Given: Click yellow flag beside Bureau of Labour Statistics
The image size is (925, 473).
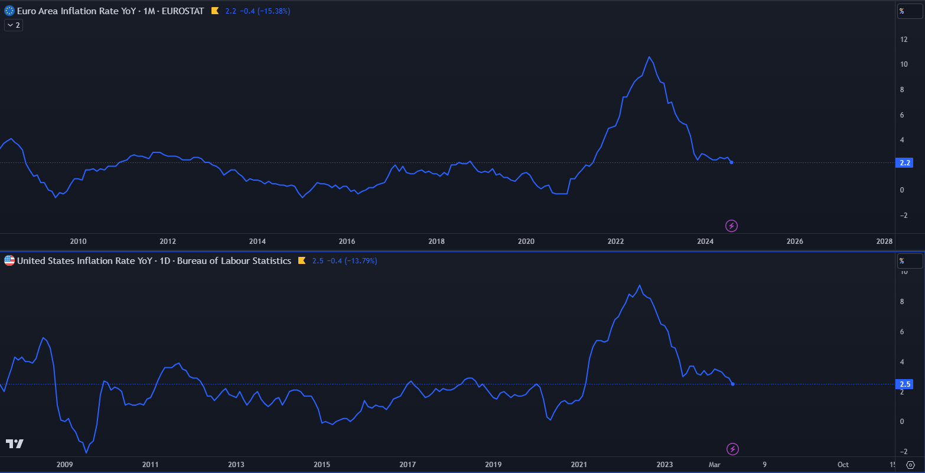Looking at the screenshot, I should point(302,260).
